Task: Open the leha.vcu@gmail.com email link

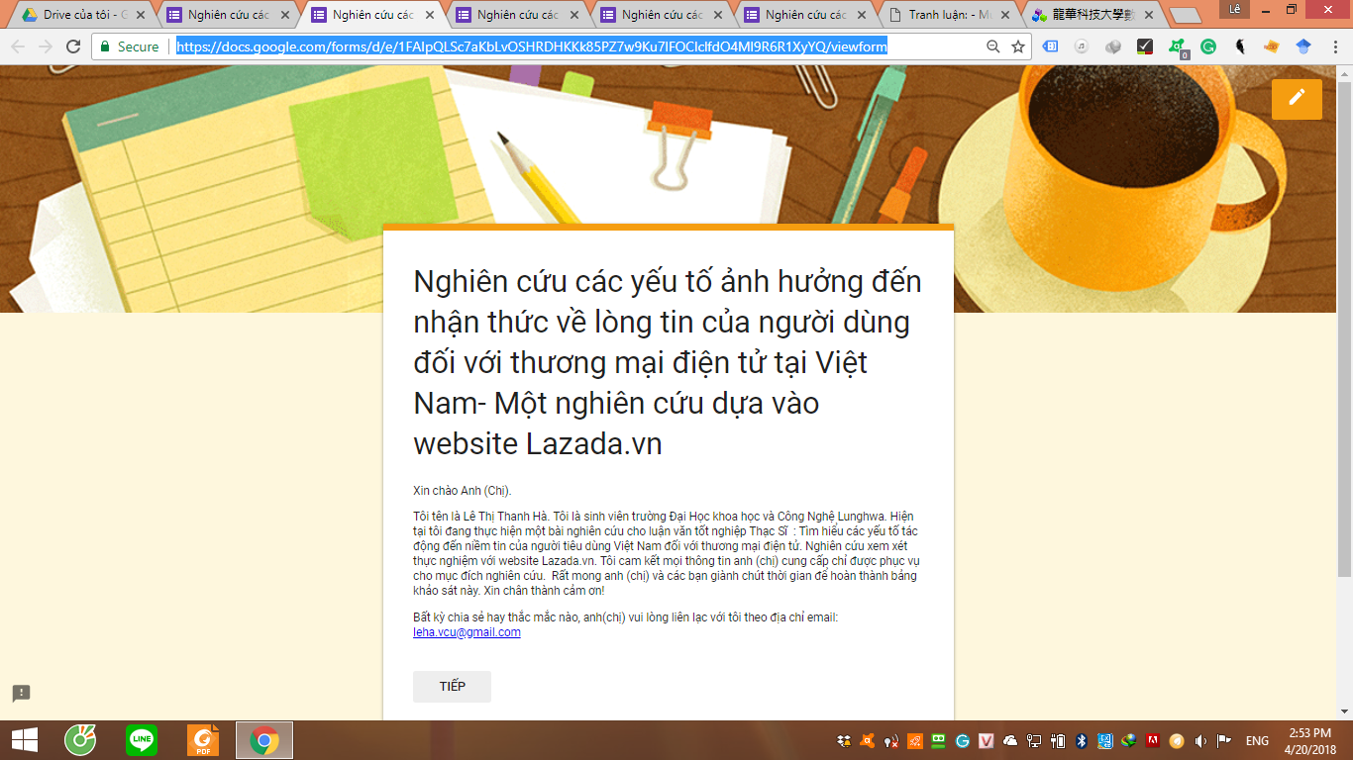Action: pos(467,632)
